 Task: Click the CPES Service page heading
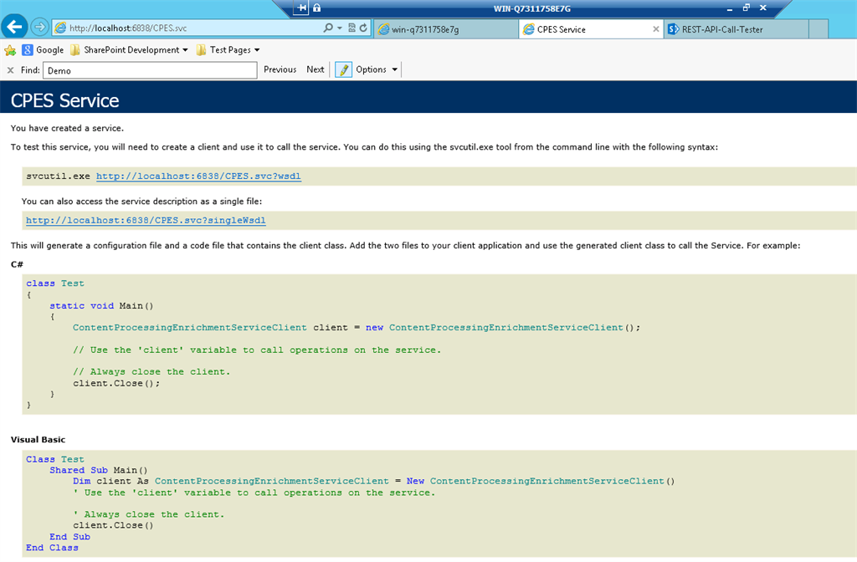pyautogui.click(x=65, y=100)
